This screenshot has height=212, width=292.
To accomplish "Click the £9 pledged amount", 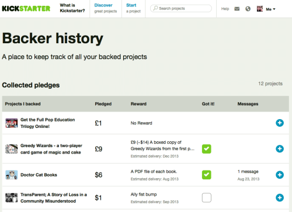I will (99, 149).
